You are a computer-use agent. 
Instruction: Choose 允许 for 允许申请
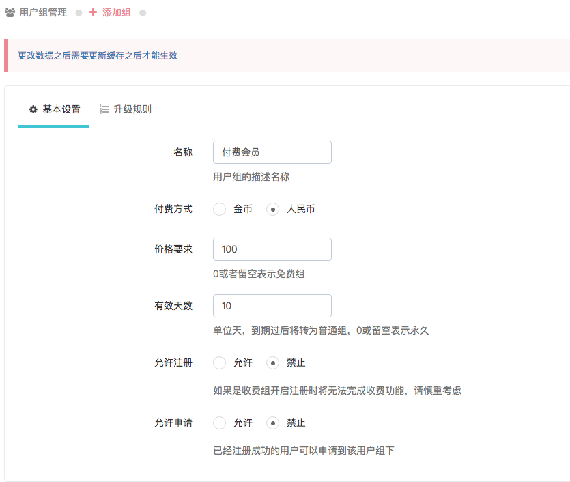point(220,423)
